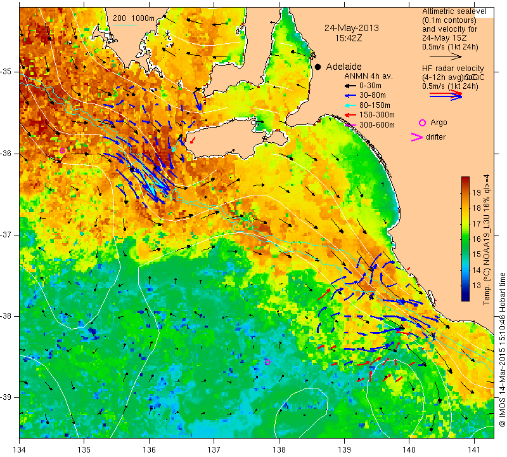The image size is (507, 457).
Task: Click the '80-150m' depth label
Action: pyautogui.click(x=375, y=105)
